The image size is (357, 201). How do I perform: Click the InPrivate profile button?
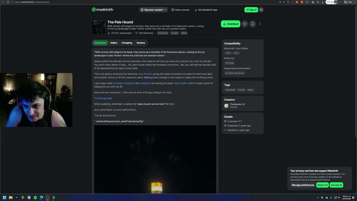[332, 2]
